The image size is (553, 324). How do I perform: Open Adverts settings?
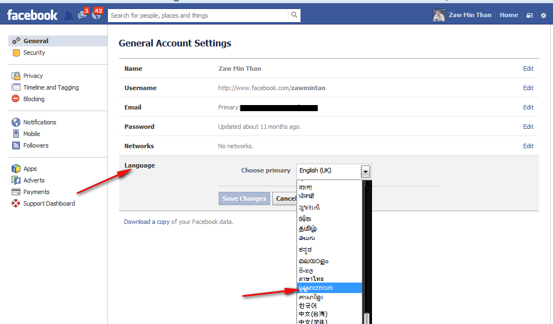(34, 180)
